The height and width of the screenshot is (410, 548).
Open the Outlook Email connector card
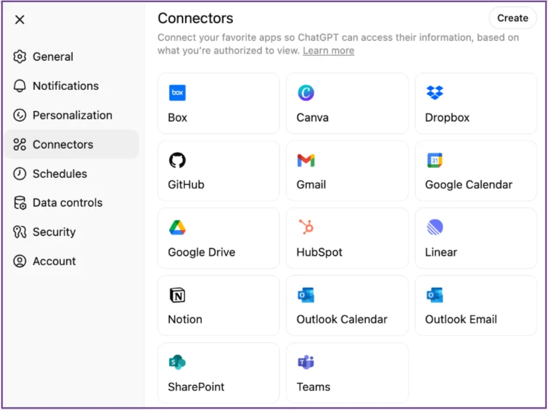pos(475,306)
